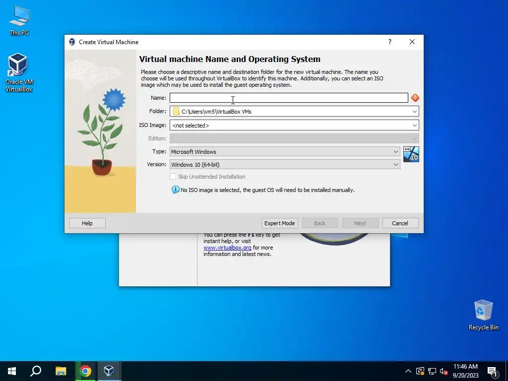This screenshot has width=508, height=381.
Task: Open Google Chrome from the taskbar
Action: point(85,371)
